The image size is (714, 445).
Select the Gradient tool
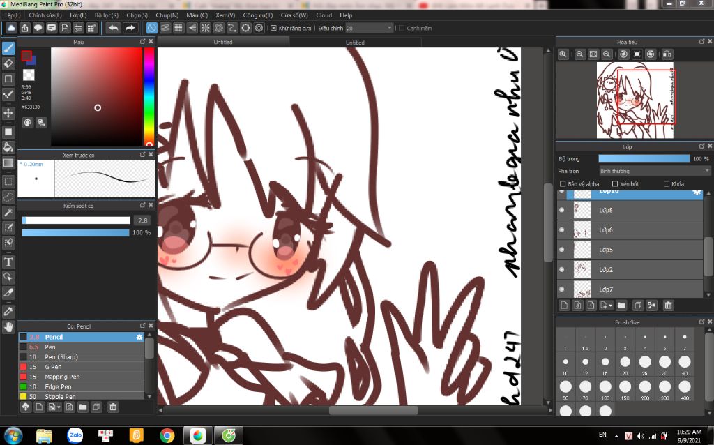[8, 163]
